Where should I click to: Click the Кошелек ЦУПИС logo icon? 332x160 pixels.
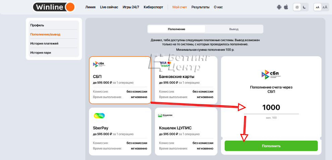165,115
